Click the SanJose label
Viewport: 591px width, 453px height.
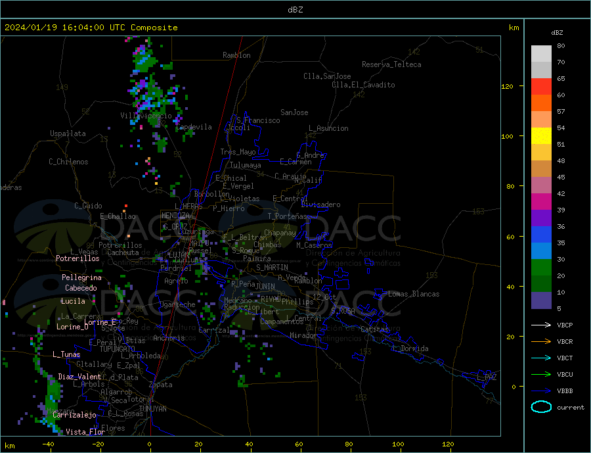(x=294, y=112)
